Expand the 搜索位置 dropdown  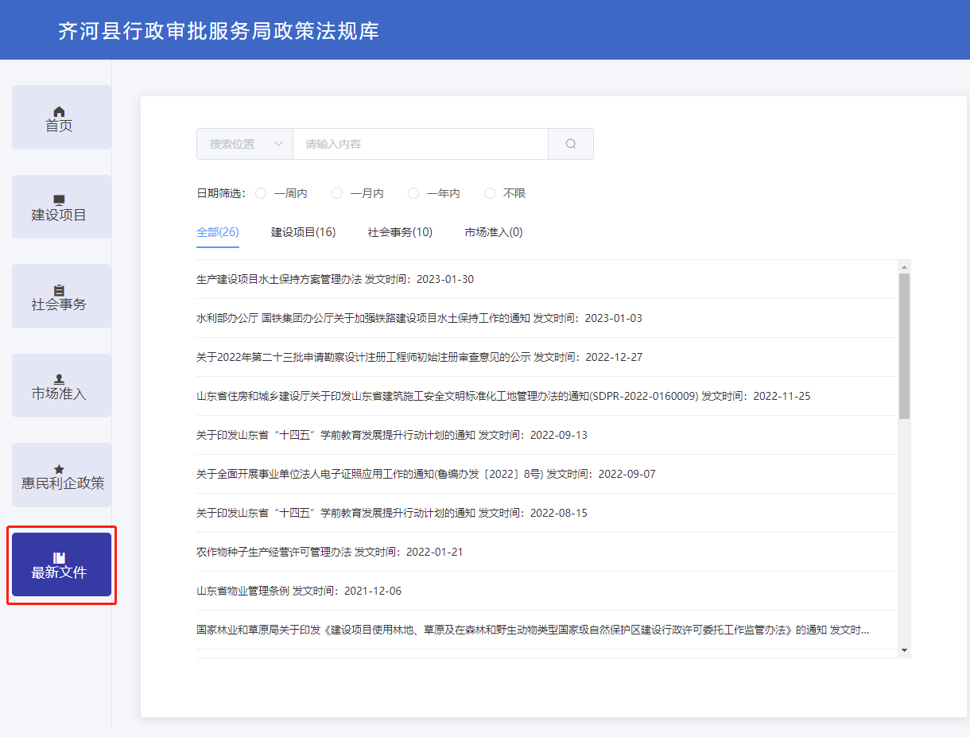[245, 144]
